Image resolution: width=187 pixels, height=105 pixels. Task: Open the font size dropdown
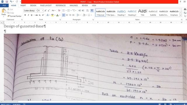click(x=43, y=10)
